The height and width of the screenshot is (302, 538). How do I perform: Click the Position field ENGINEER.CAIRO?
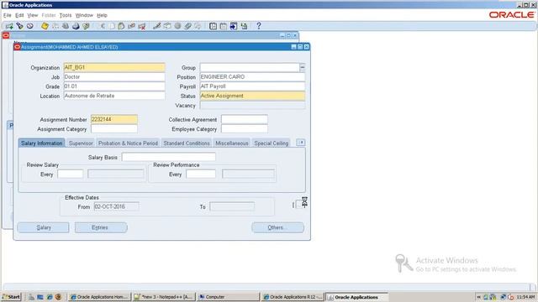tap(252, 77)
